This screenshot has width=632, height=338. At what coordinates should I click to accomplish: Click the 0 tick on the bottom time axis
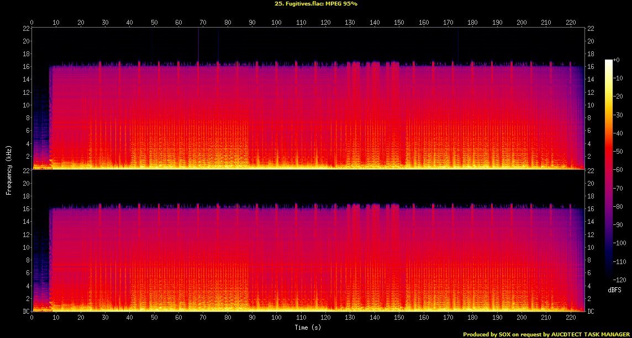pos(32,318)
